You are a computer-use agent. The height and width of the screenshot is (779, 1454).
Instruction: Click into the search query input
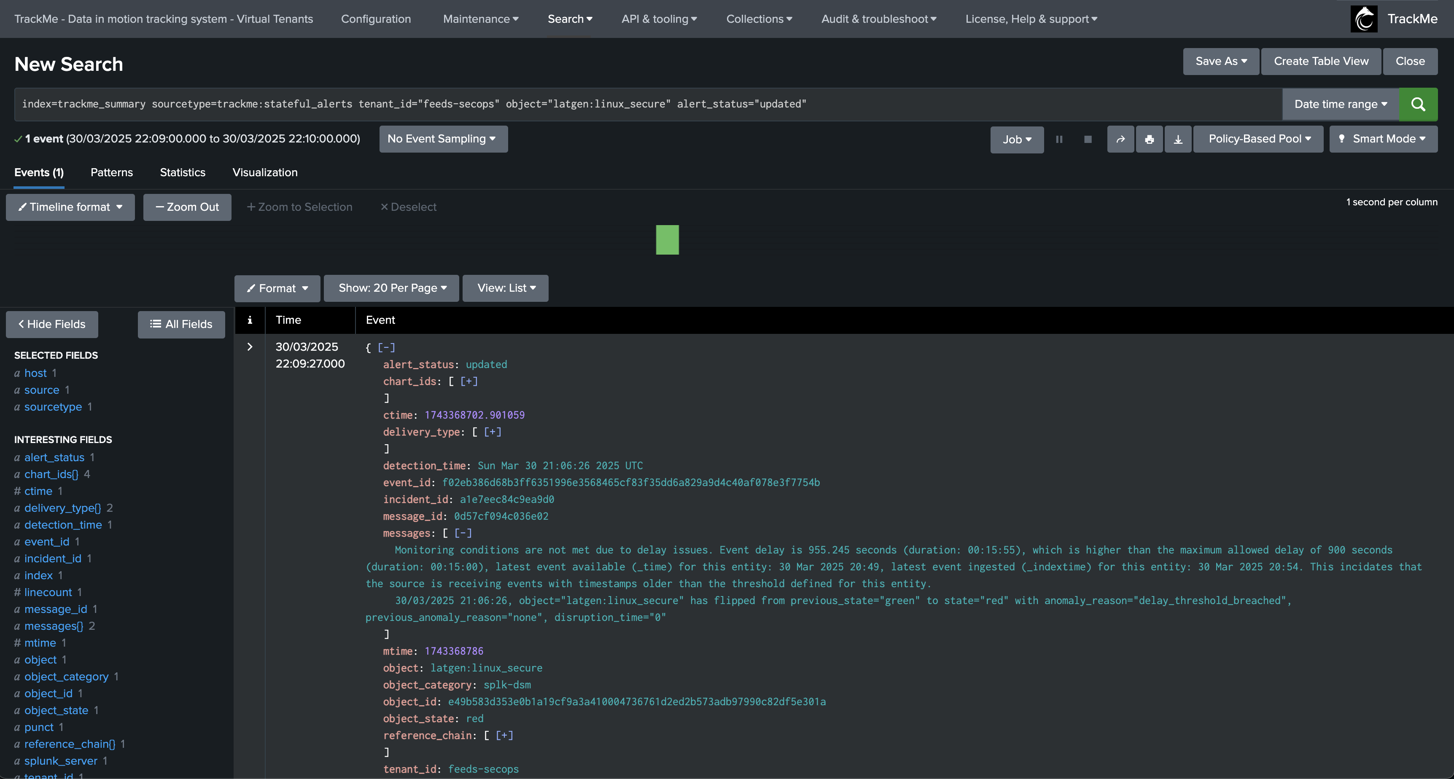tap(648, 105)
